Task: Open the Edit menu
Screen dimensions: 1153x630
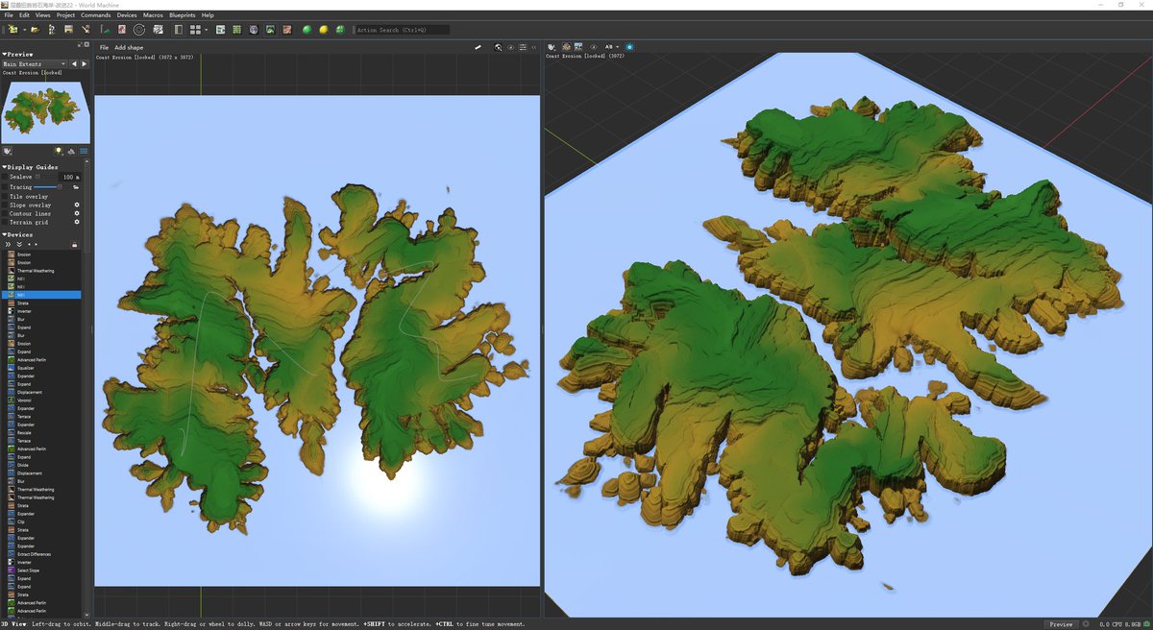Action: click(24, 15)
